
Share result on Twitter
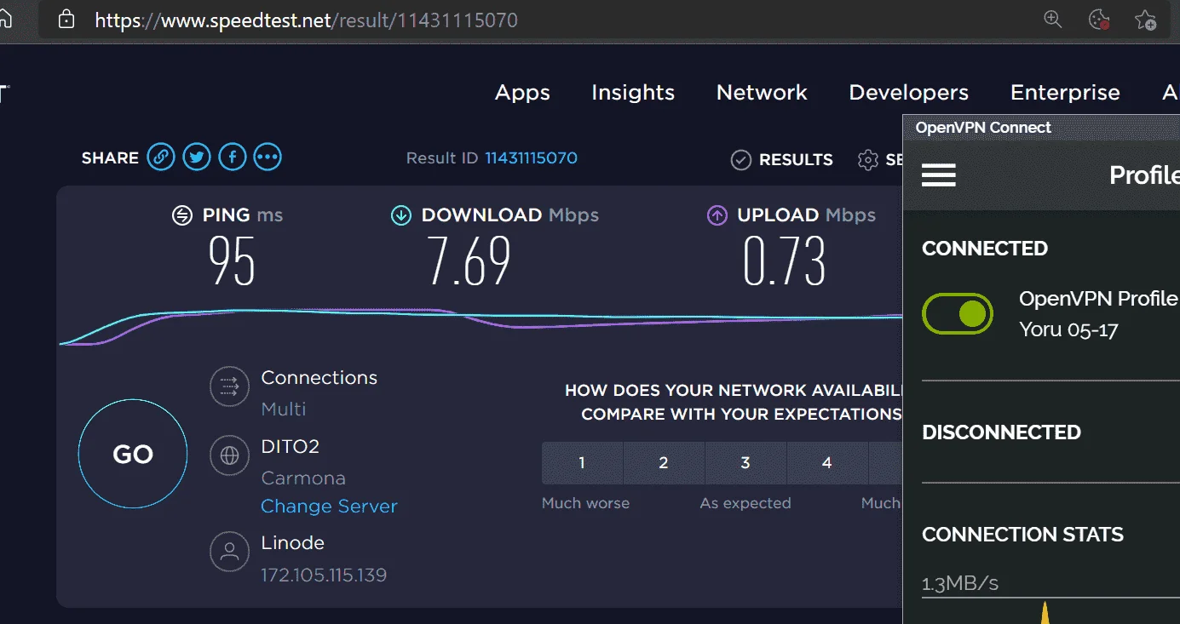[197, 157]
